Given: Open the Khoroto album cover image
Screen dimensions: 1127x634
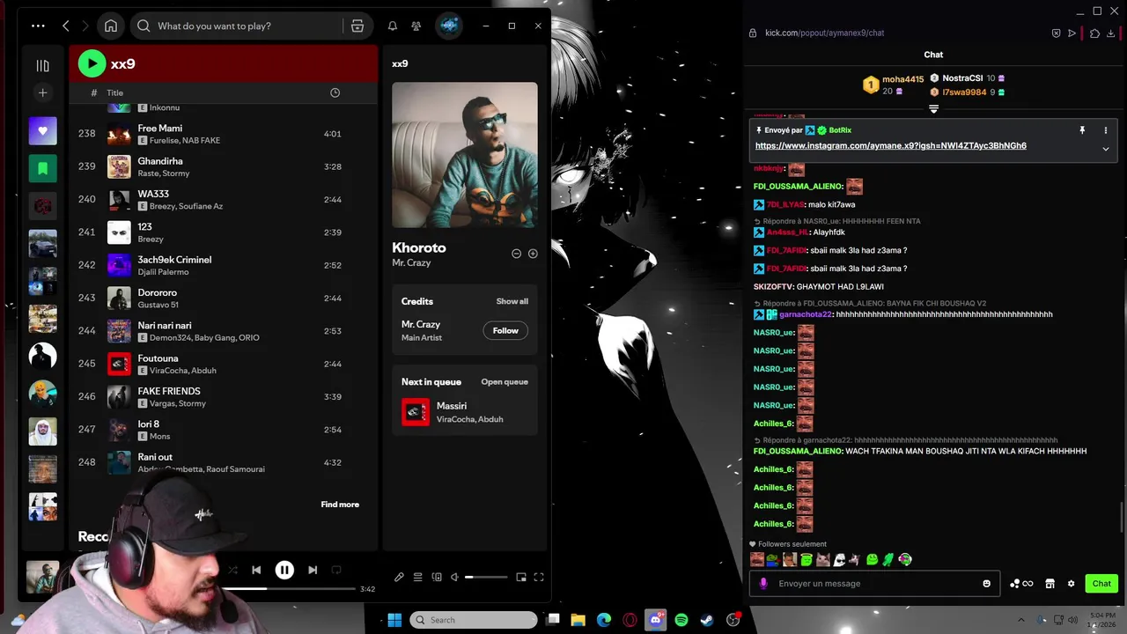Looking at the screenshot, I should click(x=465, y=155).
